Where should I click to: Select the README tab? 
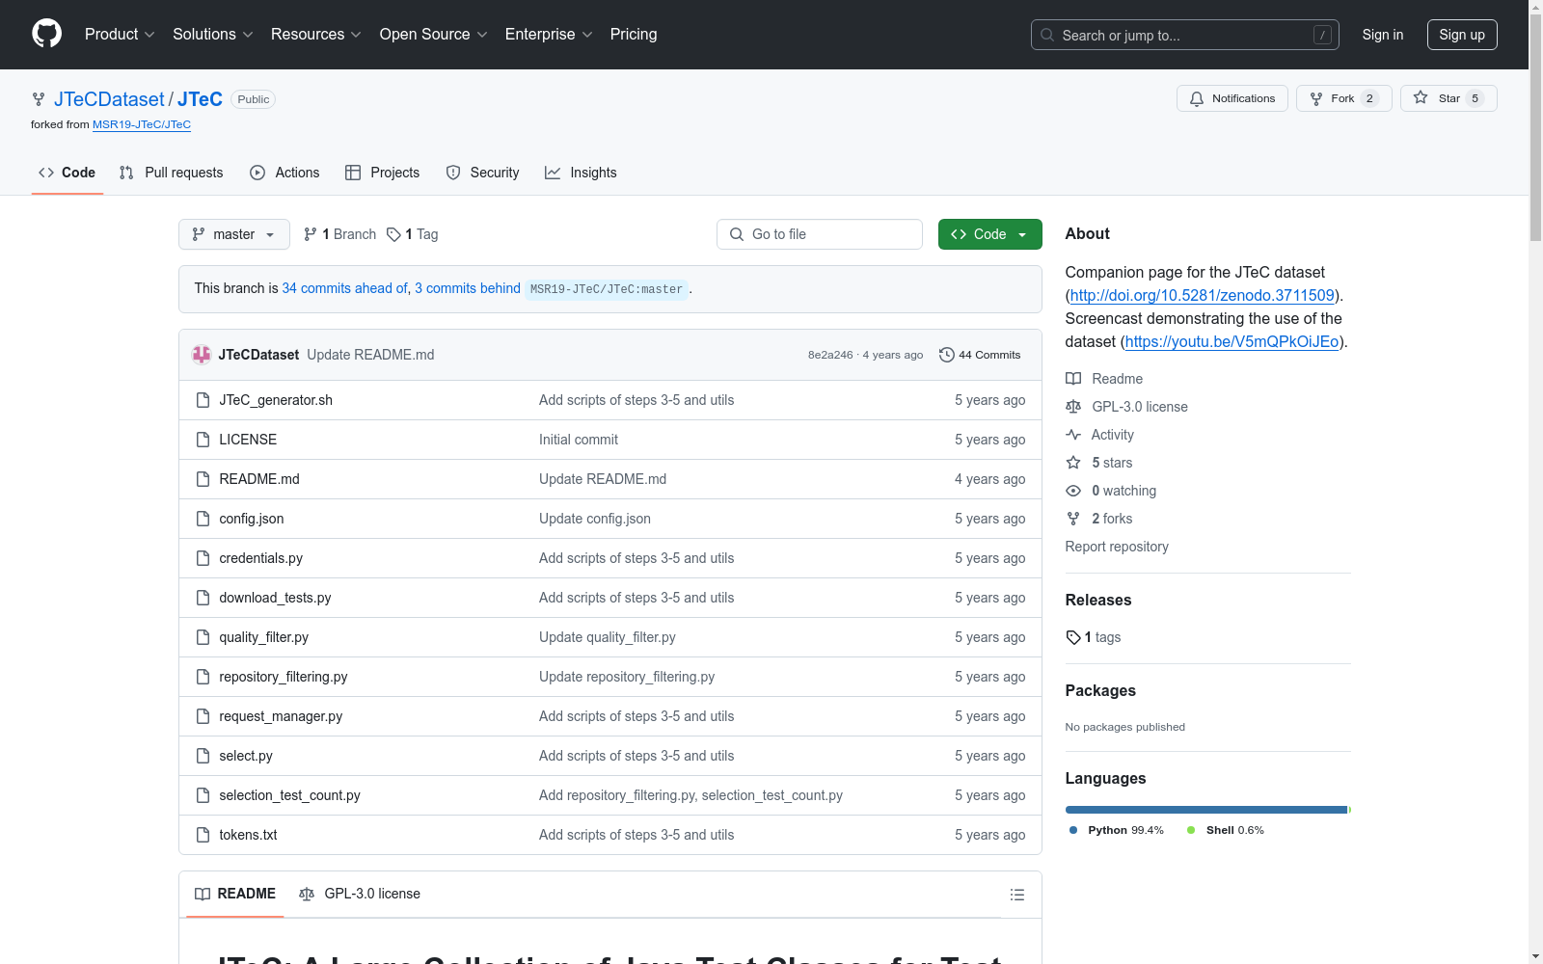pyautogui.click(x=235, y=894)
